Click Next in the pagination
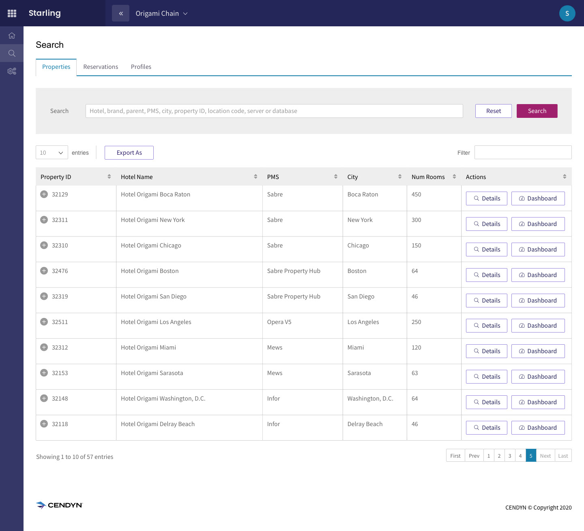 (x=545, y=456)
